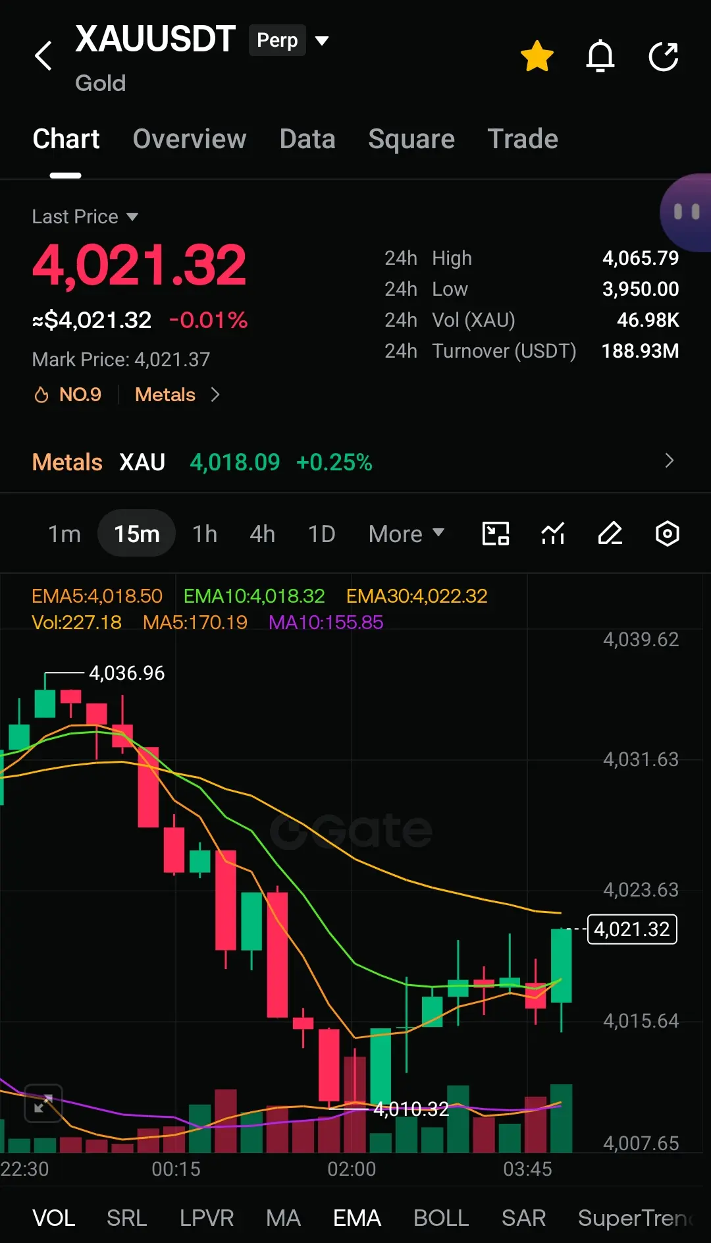Tap the MA10:155.85 volume readout
Screen dimensions: 711x1243
pos(326,622)
